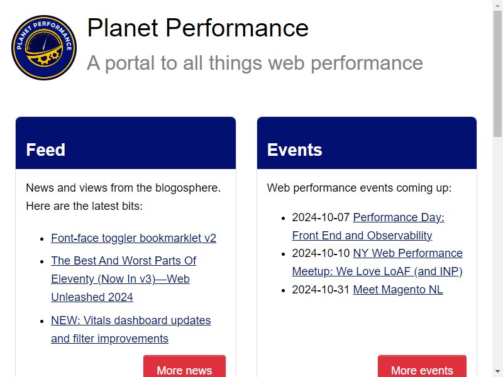Click the Planet Performance heading title
503x377 pixels.
click(197, 28)
